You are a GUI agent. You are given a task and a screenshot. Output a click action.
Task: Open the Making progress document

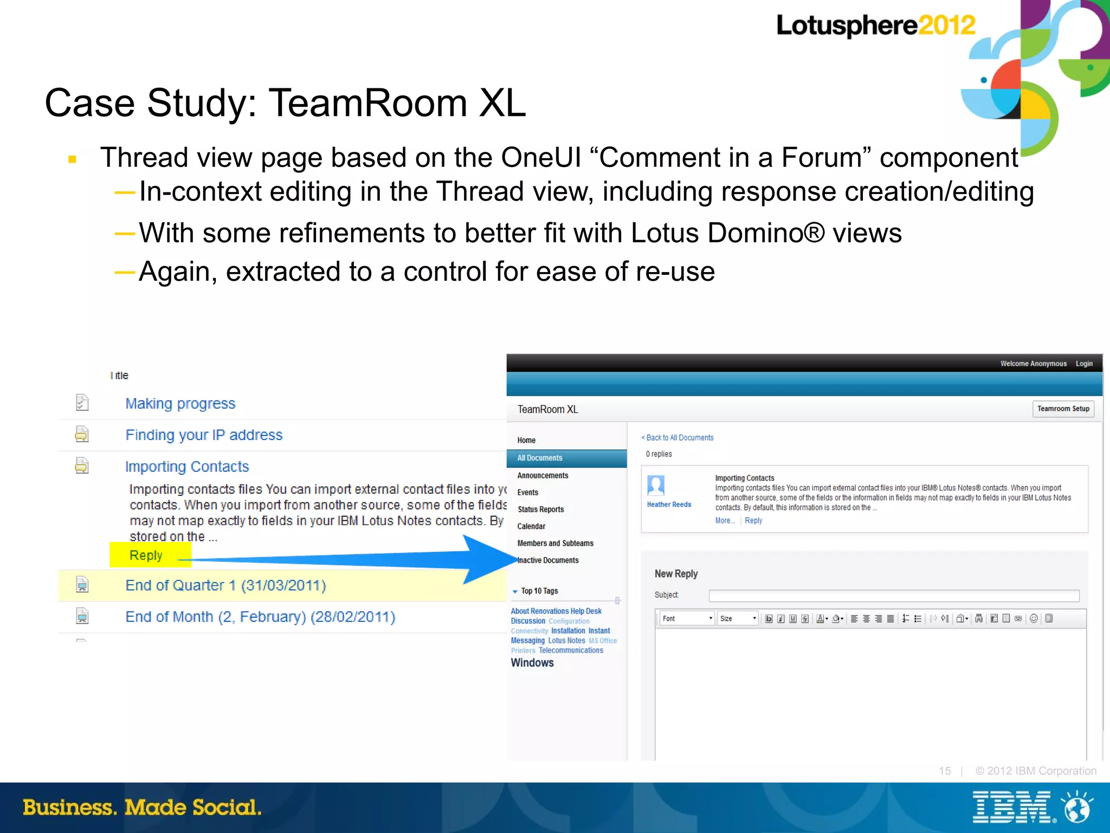[x=180, y=404]
